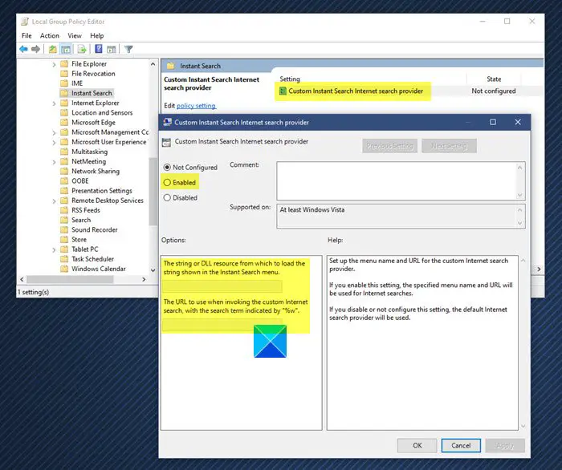The image size is (562, 470).
Task: Click the Apply button
Action: 505,445
